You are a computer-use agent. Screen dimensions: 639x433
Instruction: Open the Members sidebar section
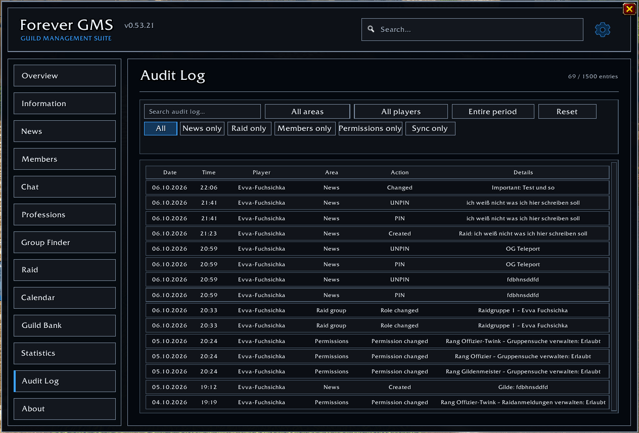click(65, 159)
